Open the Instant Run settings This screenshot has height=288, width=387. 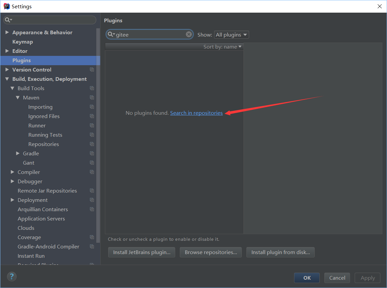pyautogui.click(x=31, y=256)
